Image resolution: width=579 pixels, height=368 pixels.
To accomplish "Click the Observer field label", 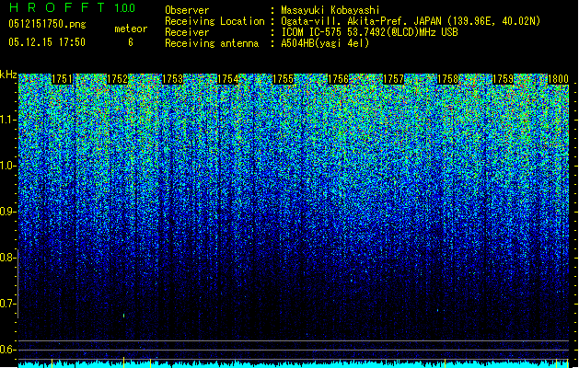I will [187, 10].
